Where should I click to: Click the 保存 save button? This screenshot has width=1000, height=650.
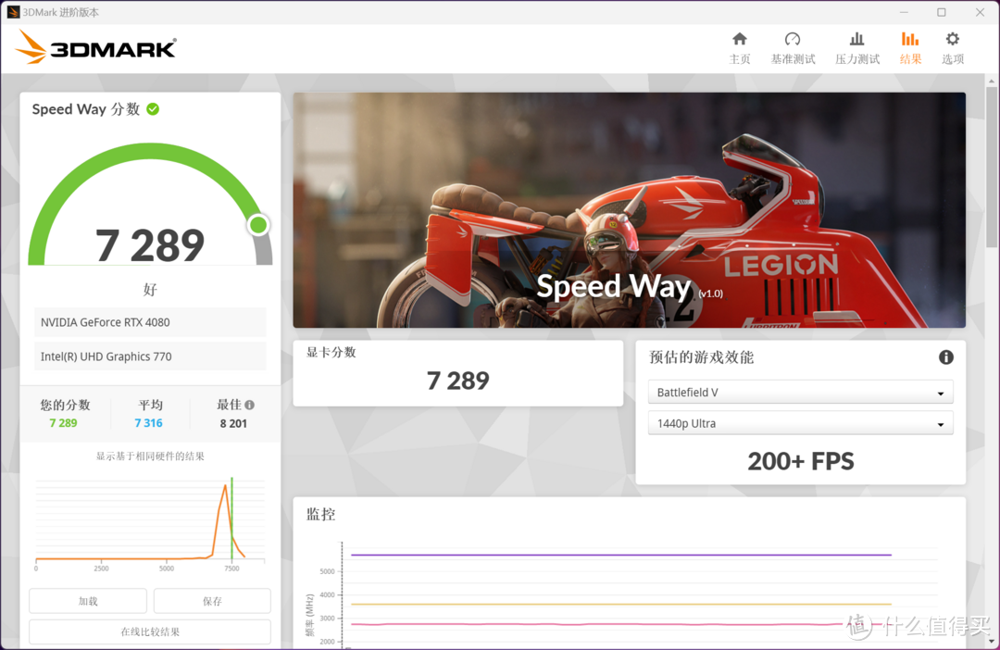coord(212,601)
